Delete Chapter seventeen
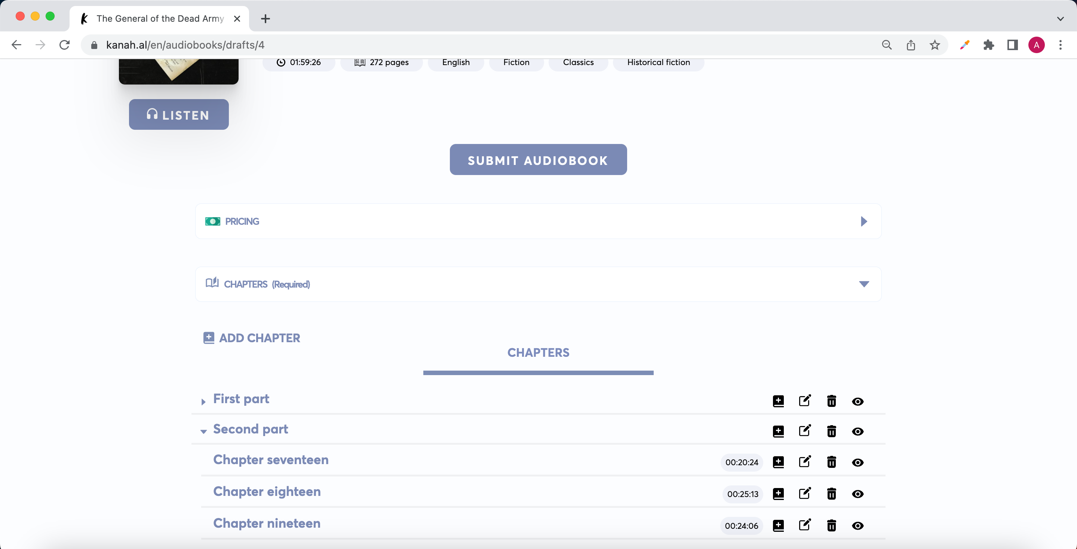This screenshot has height=549, width=1077. tap(831, 462)
